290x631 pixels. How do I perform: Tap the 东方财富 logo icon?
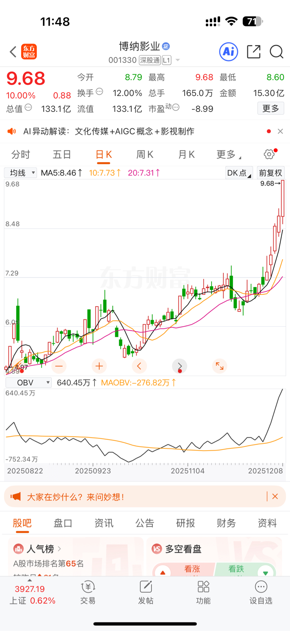pyautogui.click(x=29, y=52)
